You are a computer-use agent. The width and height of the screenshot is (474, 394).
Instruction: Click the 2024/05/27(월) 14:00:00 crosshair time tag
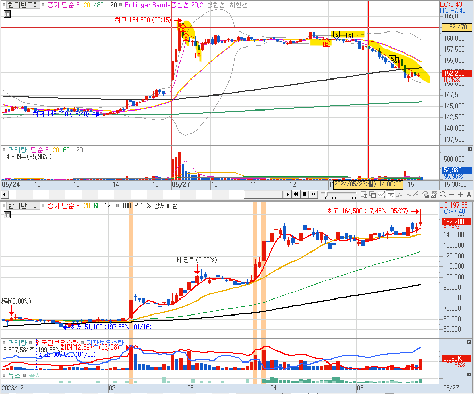click(368, 184)
